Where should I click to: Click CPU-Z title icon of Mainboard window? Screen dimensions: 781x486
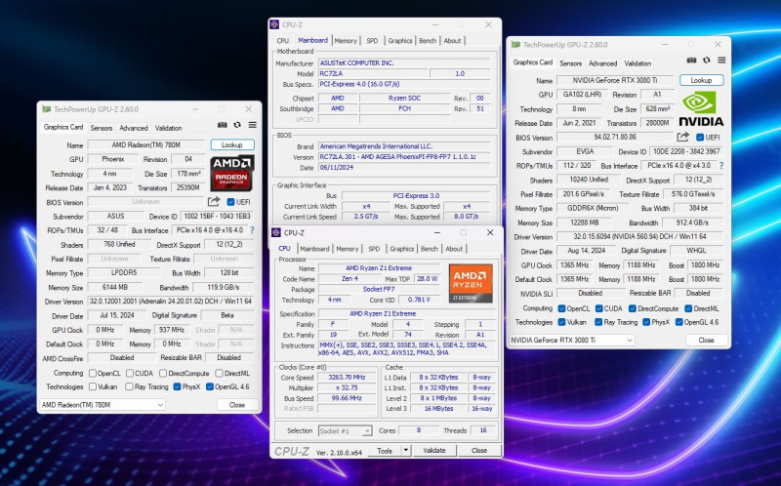tap(274, 24)
